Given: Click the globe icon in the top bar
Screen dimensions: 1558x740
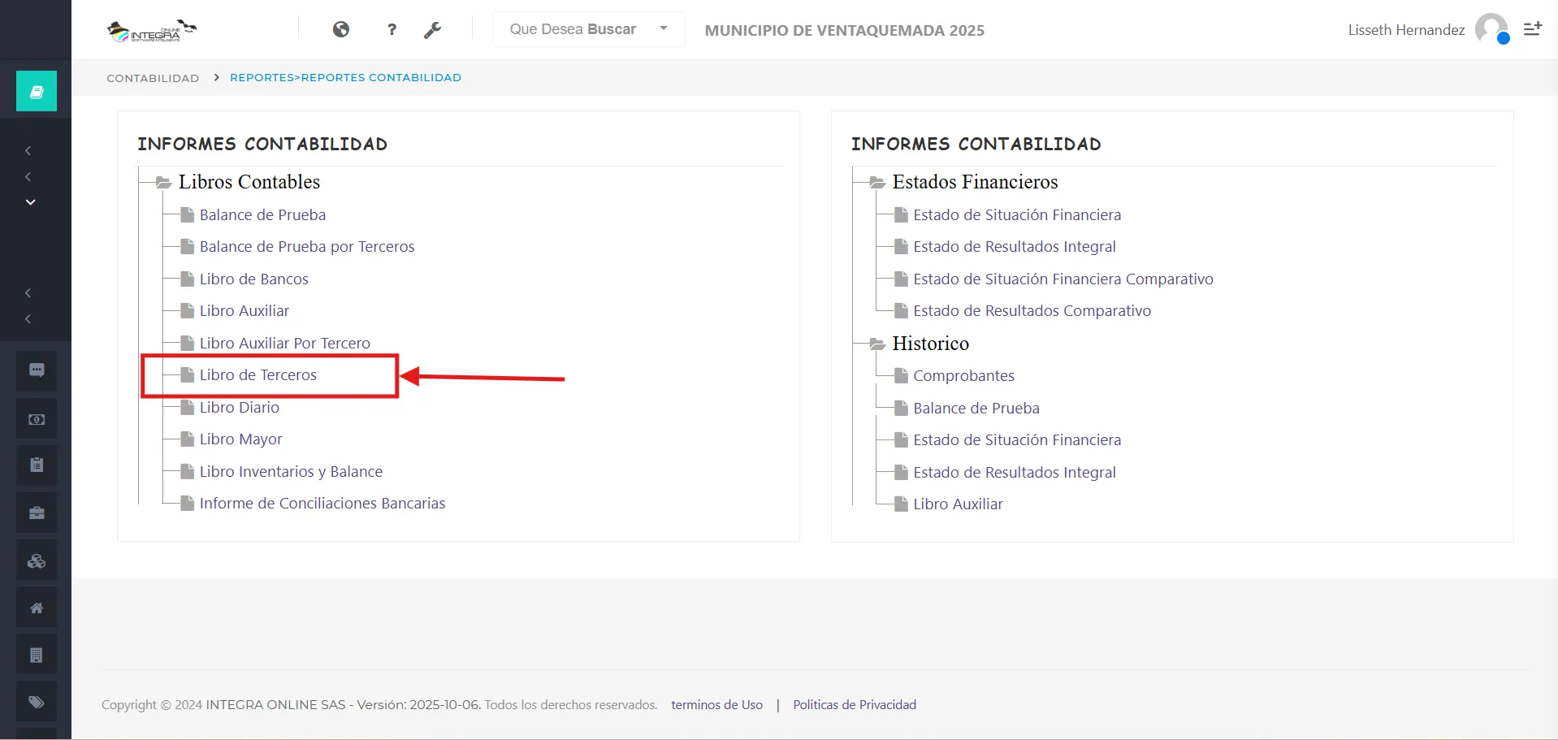Looking at the screenshot, I should pyautogui.click(x=341, y=30).
